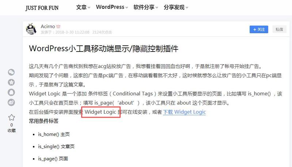Open the Acirno author name link
Image resolution: width=292 pixels, height=167 pixels.
tap(48, 26)
